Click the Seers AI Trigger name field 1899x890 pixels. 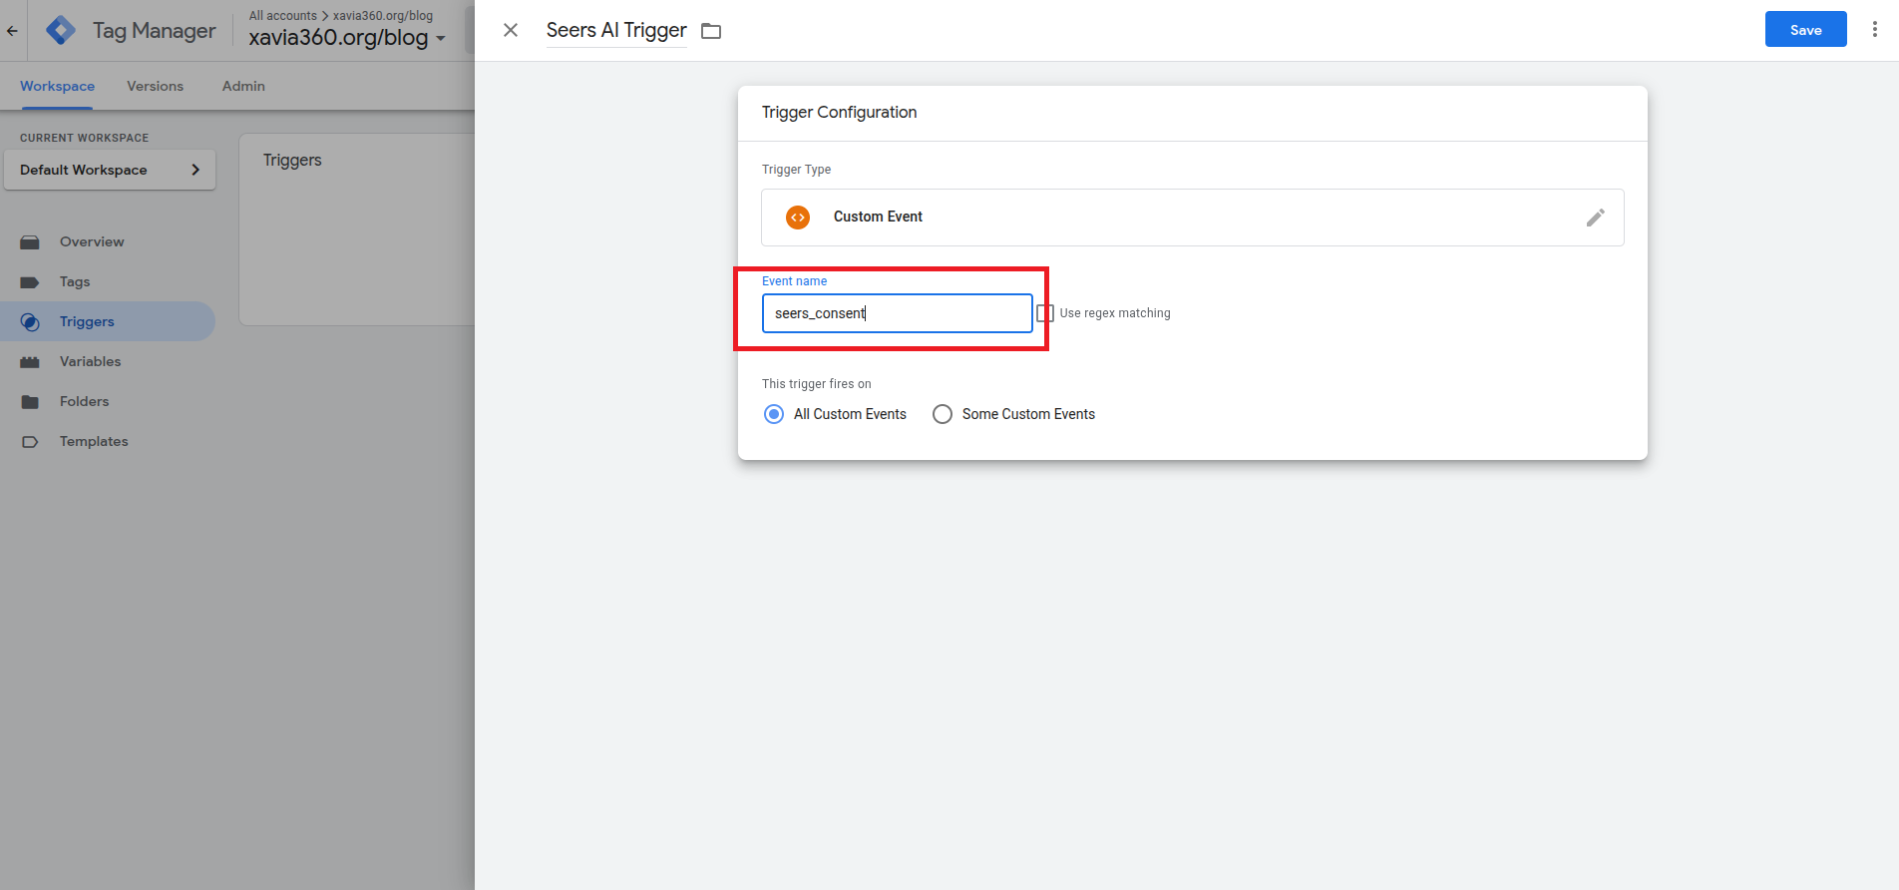(x=616, y=31)
